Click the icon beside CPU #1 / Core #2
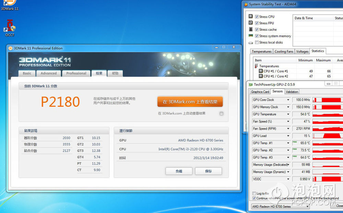This screenshot has width=343, height=213. [x=261, y=76]
